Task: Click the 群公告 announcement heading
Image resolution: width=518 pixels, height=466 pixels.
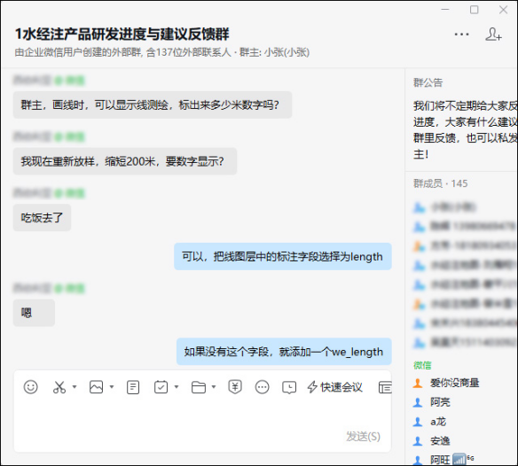Action: 428,83
